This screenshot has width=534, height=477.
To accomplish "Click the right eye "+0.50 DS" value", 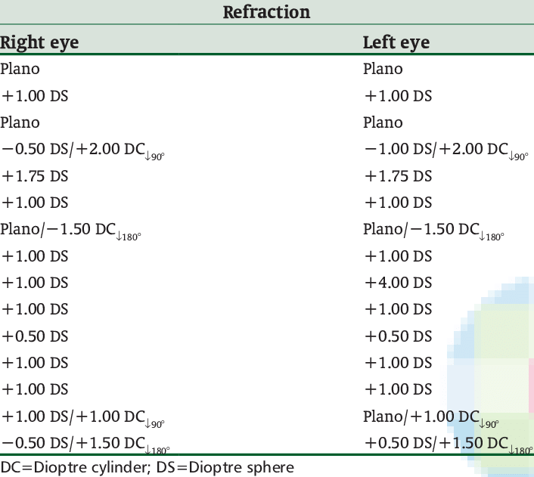I will coord(35,336).
